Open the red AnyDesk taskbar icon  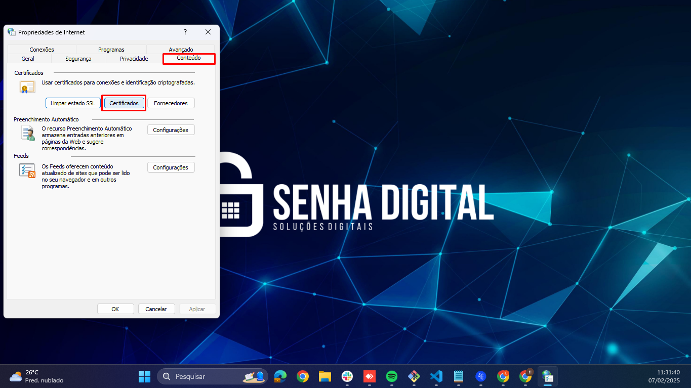pyautogui.click(x=369, y=376)
